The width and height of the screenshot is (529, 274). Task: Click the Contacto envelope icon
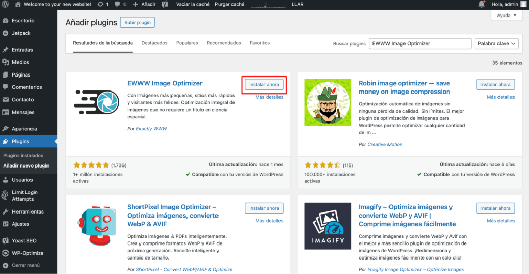coord(5,100)
